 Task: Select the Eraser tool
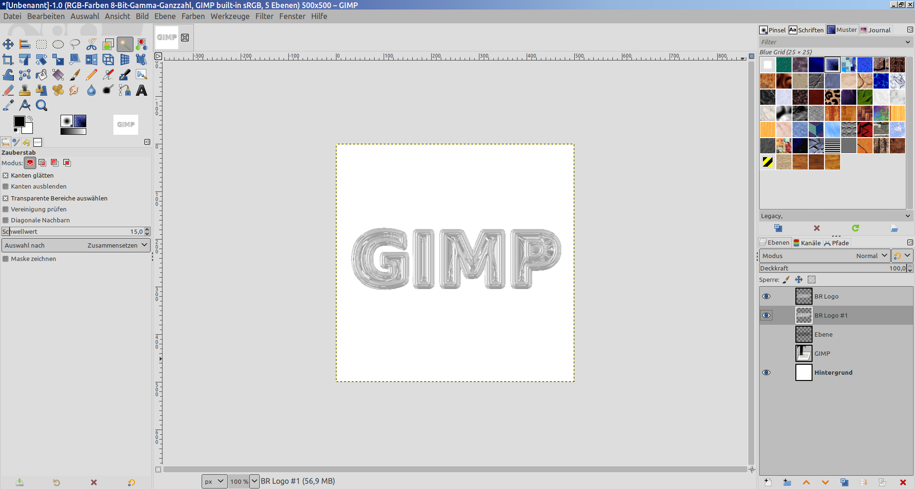[8, 90]
